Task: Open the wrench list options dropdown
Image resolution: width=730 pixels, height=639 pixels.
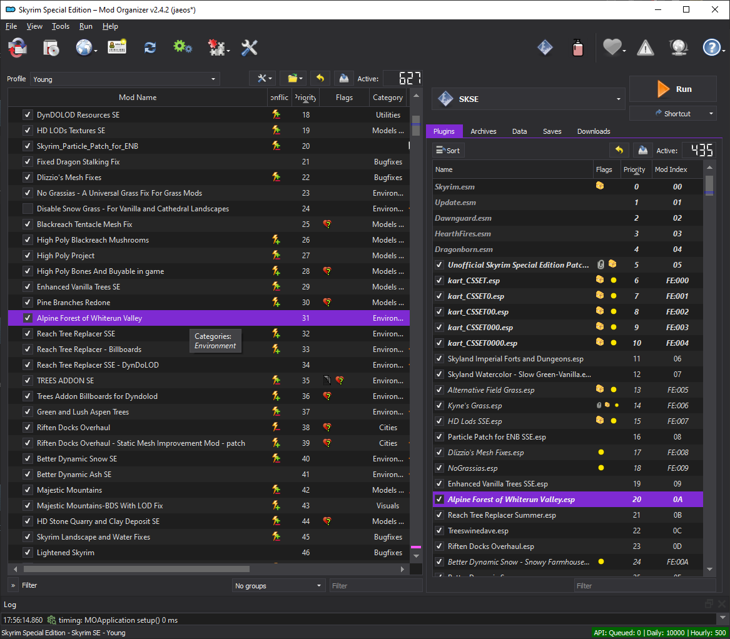Action: pyautogui.click(x=263, y=78)
